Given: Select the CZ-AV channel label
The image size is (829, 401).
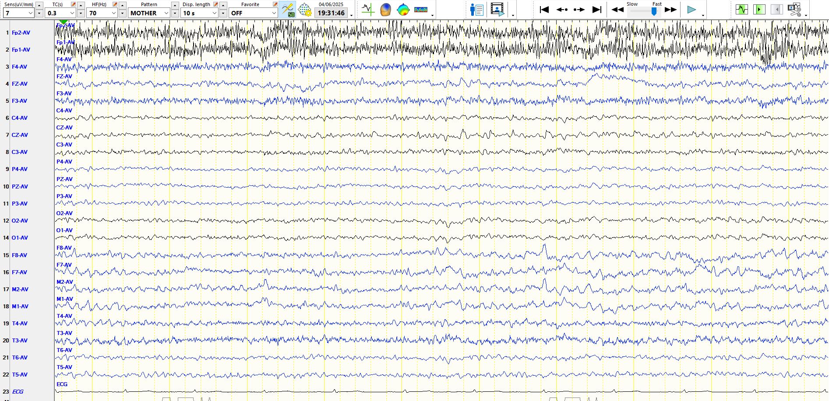Looking at the screenshot, I should click(20, 135).
